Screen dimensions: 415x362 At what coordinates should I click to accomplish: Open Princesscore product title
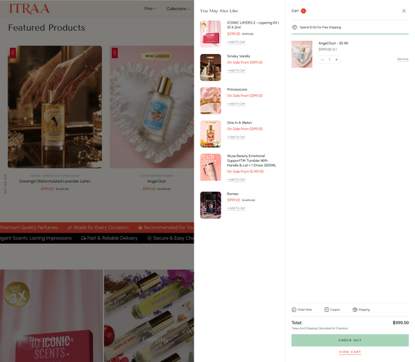tap(237, 89)
